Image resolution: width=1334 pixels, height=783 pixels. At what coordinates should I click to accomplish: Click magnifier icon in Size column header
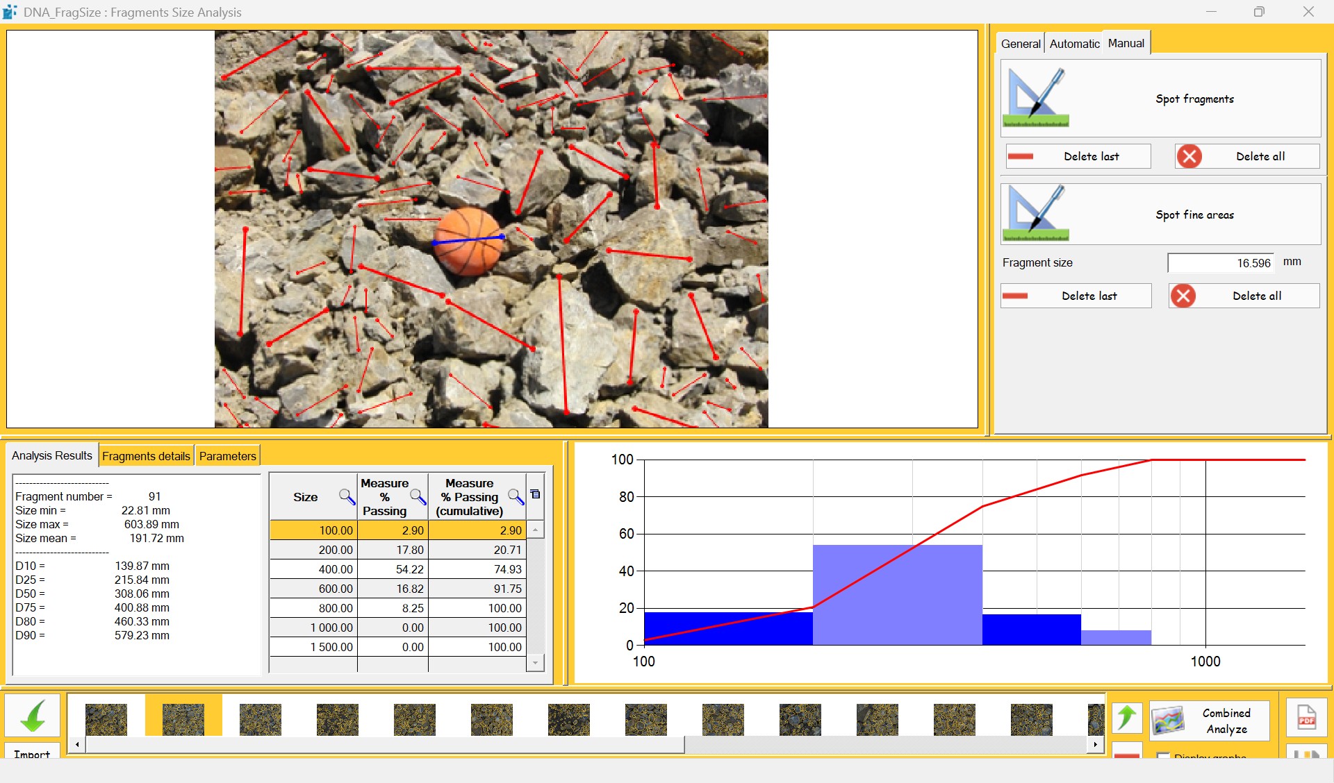(346, 496)
